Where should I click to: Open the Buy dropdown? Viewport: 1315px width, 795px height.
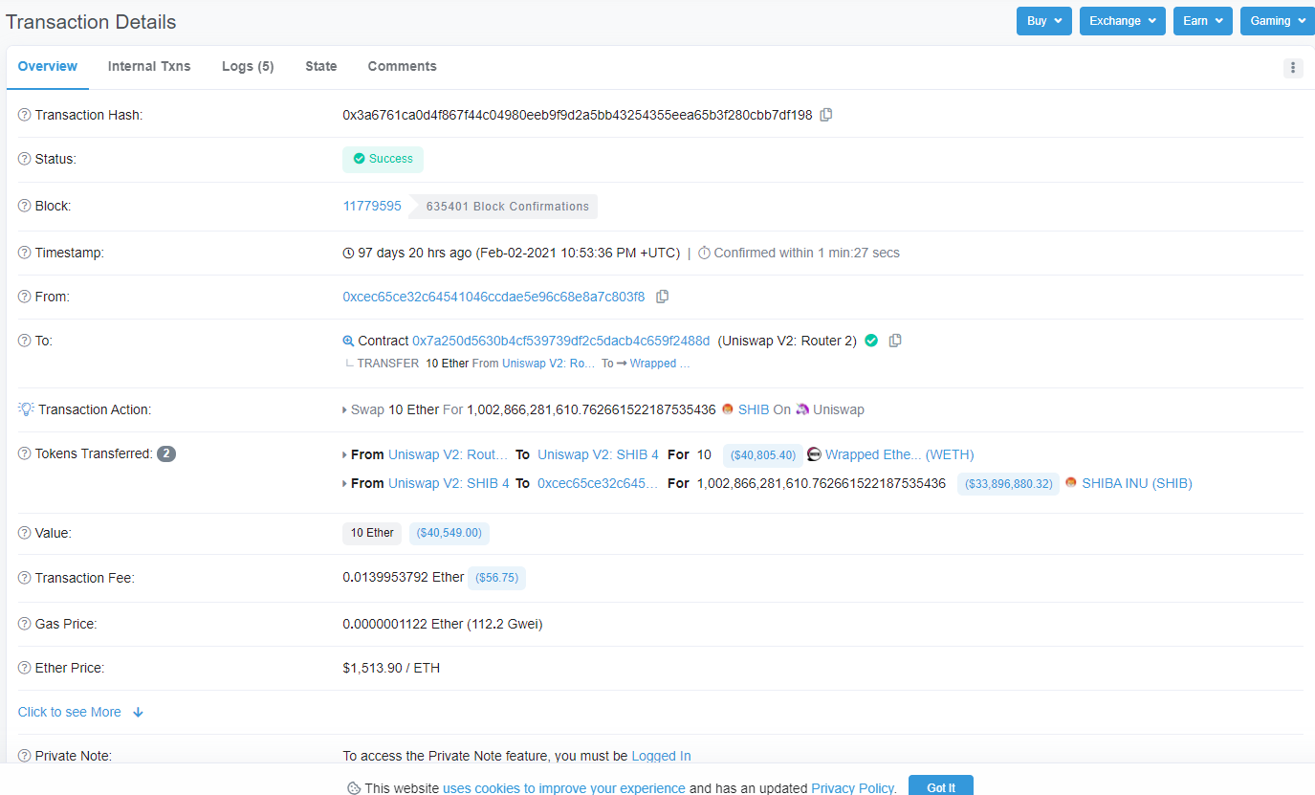pyautogui.click(x=1044, y=21)
